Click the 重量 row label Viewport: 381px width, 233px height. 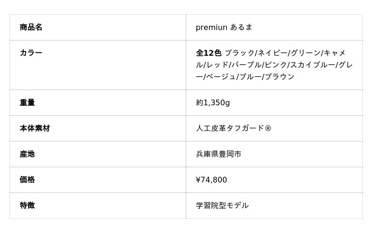coord(27,102)
